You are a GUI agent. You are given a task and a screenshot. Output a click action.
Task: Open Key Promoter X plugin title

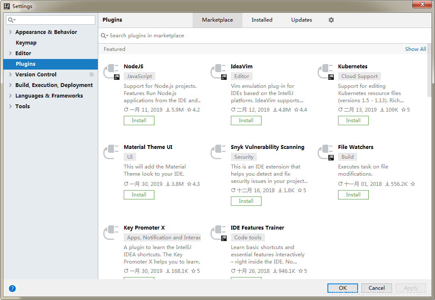click(x=144, y=227)
